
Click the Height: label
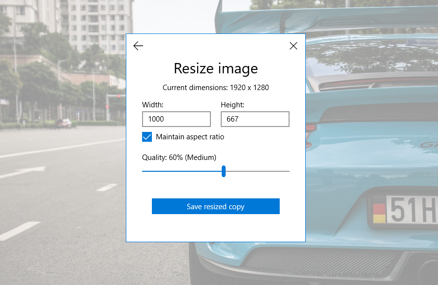pyautogui.click(x=233, y=105)
